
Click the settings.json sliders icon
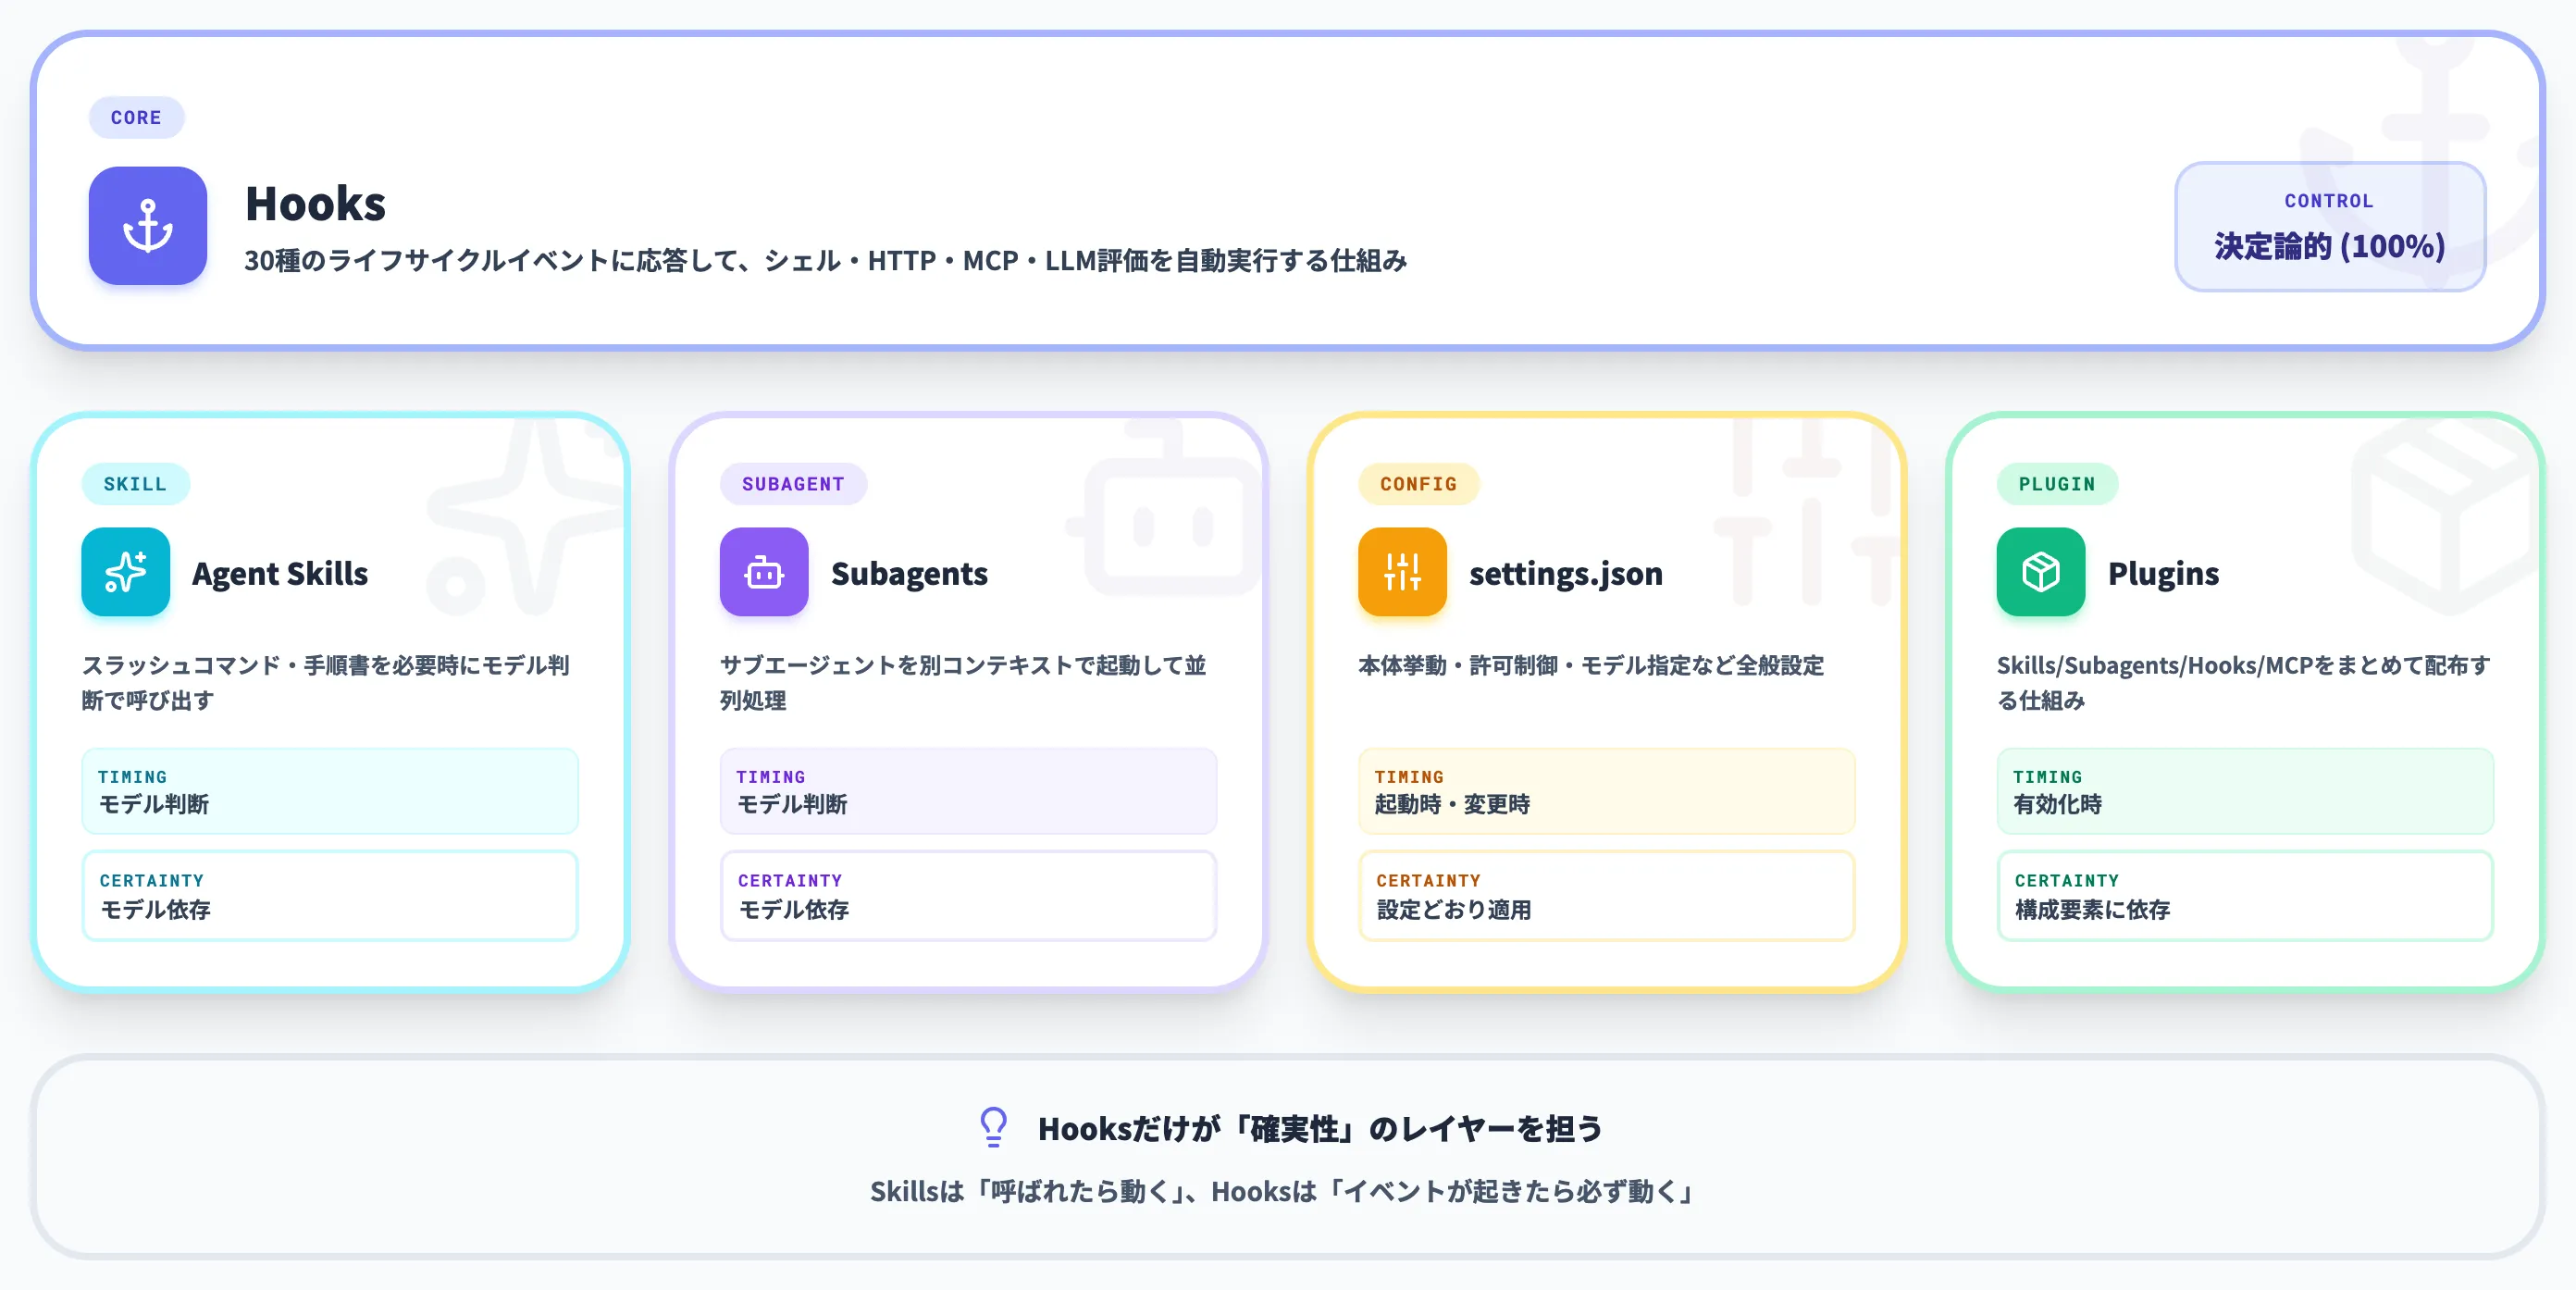click(1402, 572)
